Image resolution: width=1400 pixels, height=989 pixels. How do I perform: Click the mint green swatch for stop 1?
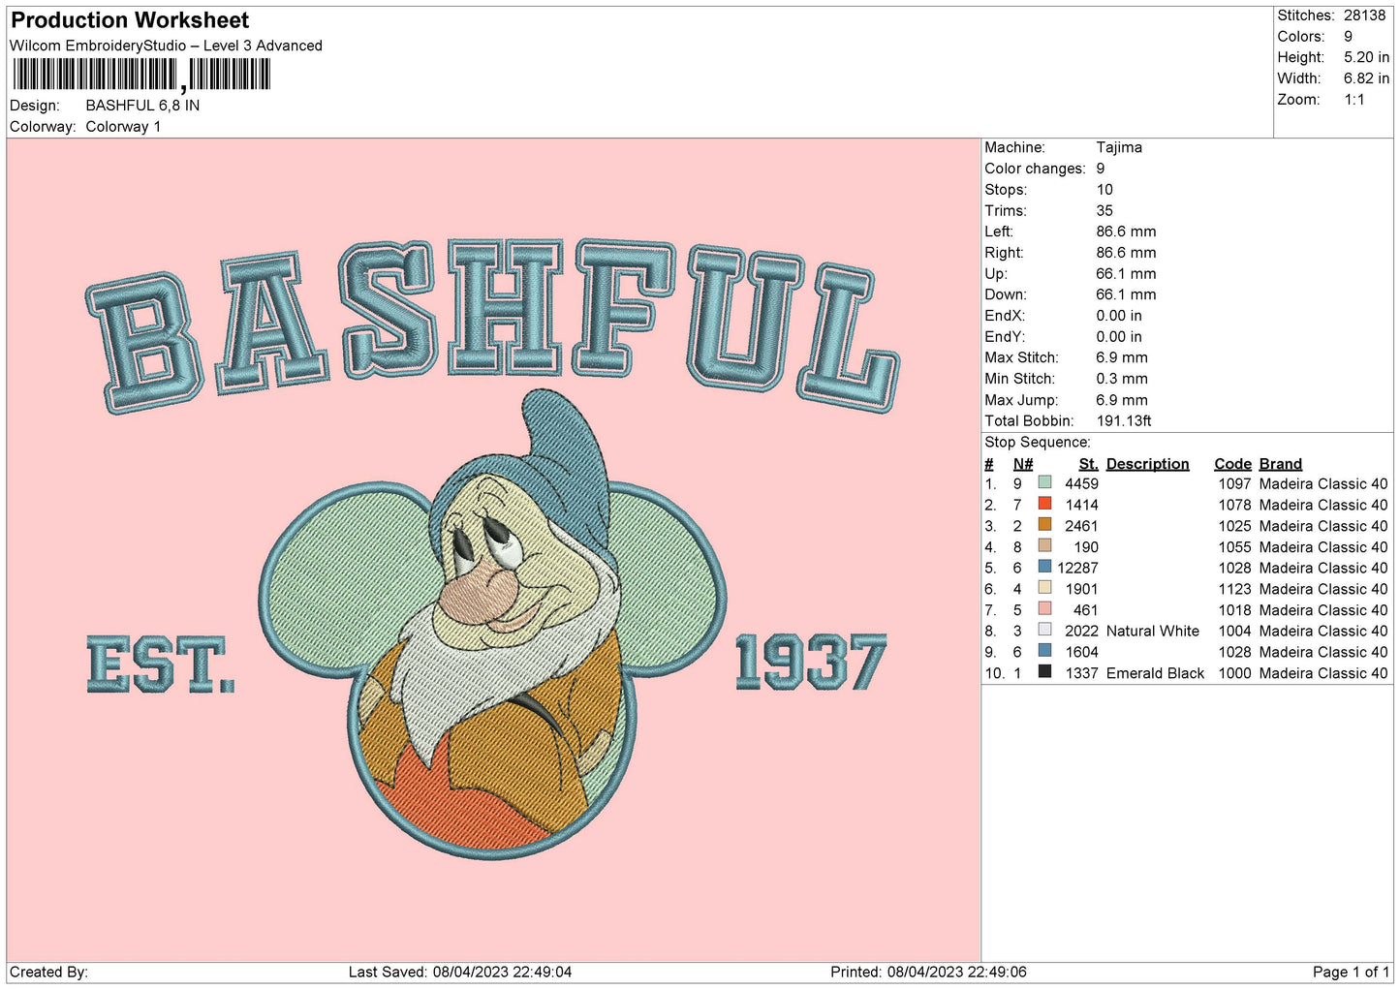pyautogui.click(x=1044, y=482)
